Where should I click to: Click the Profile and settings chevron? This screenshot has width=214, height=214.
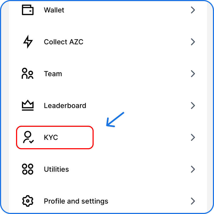click(193, 201)
